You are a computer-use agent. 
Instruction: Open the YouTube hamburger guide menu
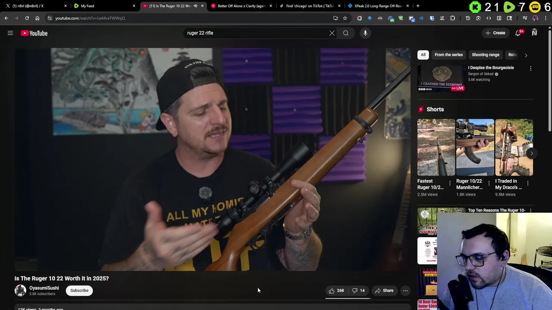pyautogui.click(x=10, y=33)
